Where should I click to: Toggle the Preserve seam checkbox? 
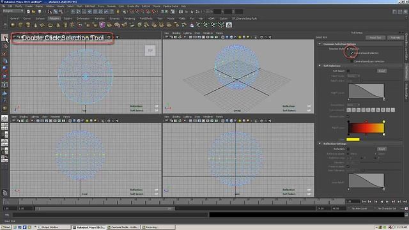(x=348, y=166)
